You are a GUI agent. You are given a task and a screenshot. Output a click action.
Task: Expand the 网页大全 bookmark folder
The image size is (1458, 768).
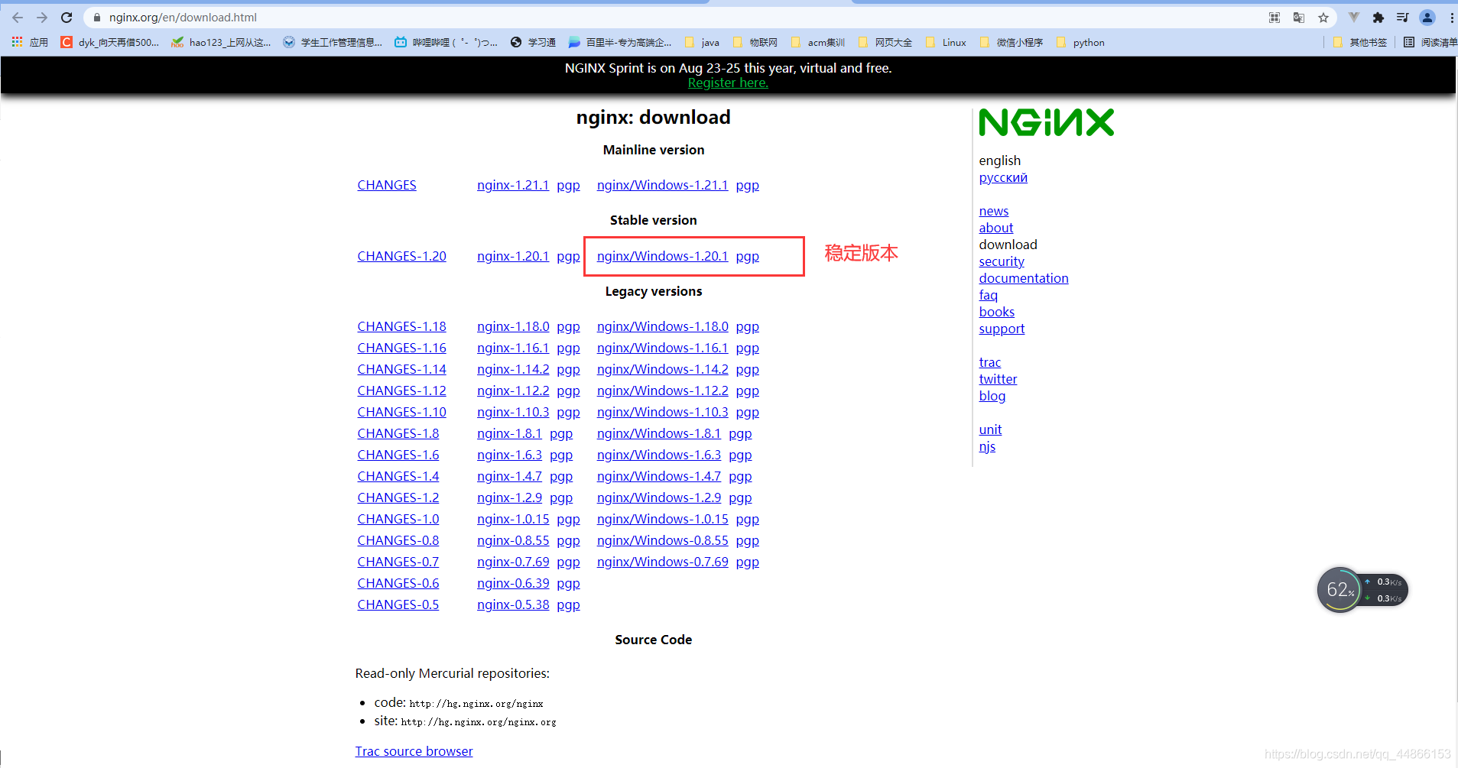pos(885,42)
